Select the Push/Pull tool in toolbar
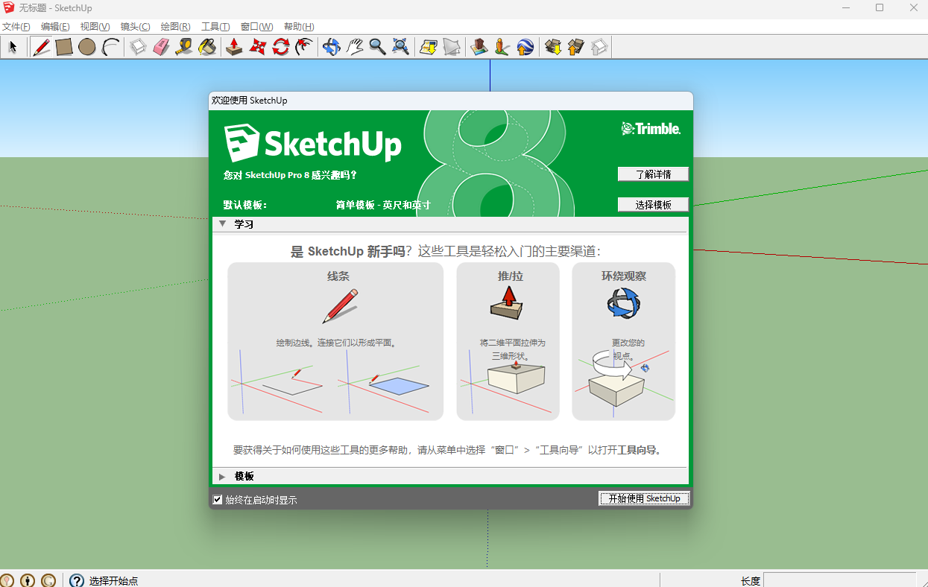Image resolution: width=928 pixels, height=587 pixels. point(234,47)
